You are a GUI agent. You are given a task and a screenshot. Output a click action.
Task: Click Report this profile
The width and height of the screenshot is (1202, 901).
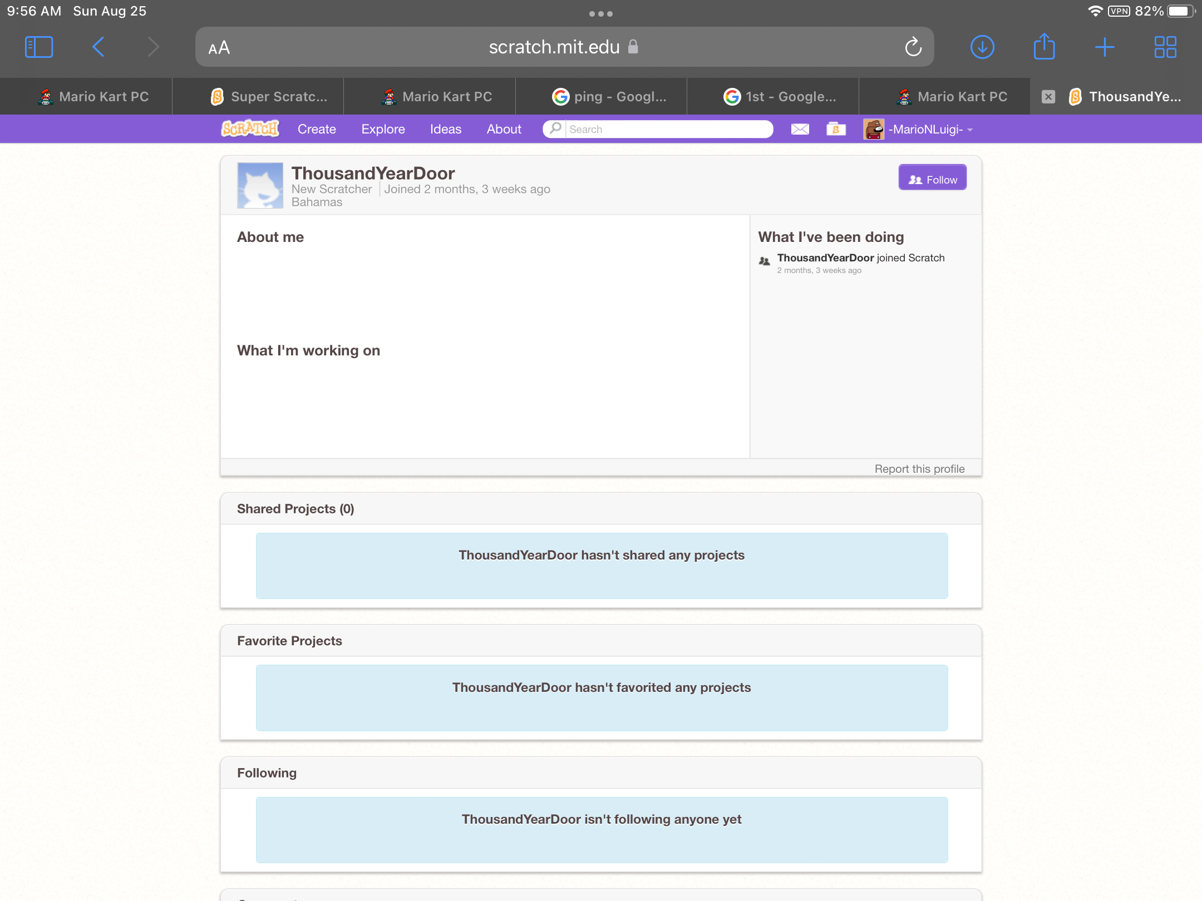tap(919, 469)
